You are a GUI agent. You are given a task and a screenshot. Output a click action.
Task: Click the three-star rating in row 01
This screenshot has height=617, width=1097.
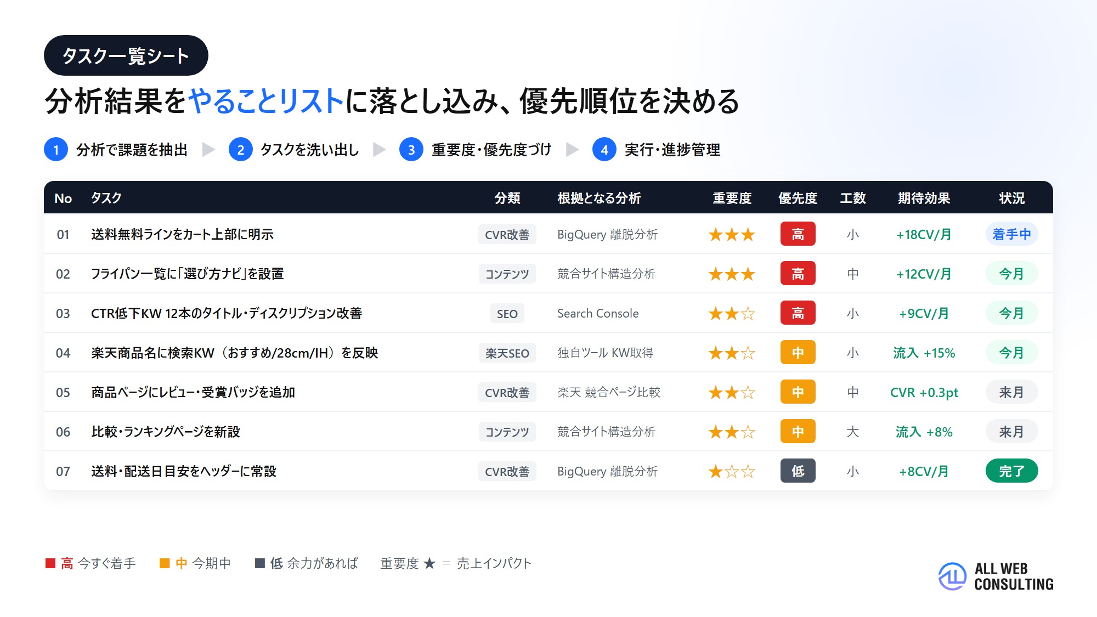[732, 235]
